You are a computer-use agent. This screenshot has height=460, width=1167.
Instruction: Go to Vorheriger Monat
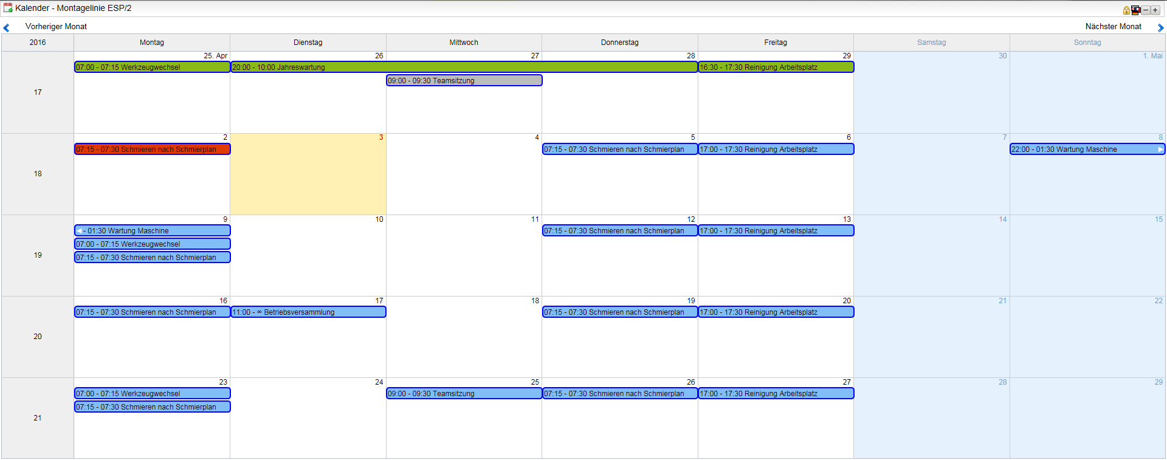(x=56, y=27)
